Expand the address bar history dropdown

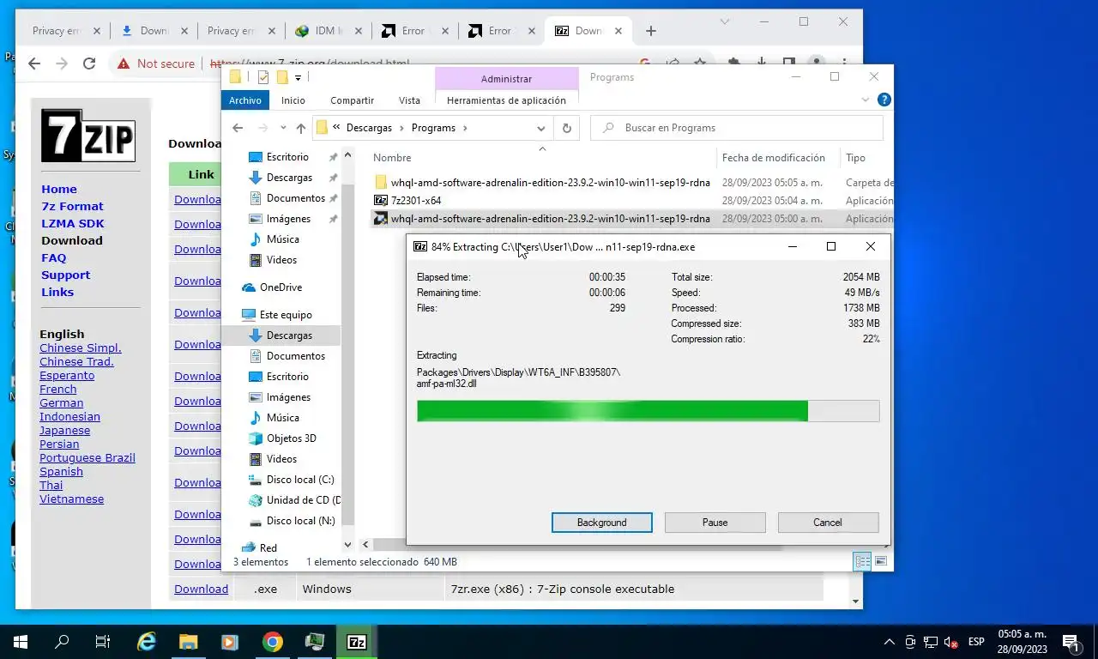click(x=541, y=128)
